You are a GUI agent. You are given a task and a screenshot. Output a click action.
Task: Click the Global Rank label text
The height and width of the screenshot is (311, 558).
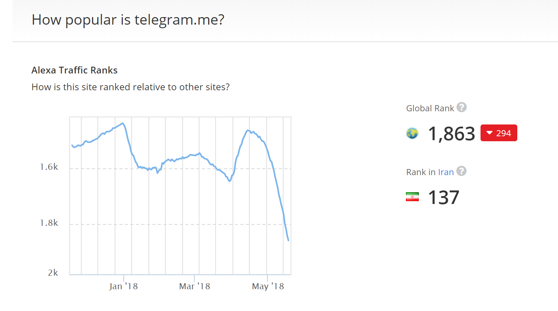tap(430, 108)
